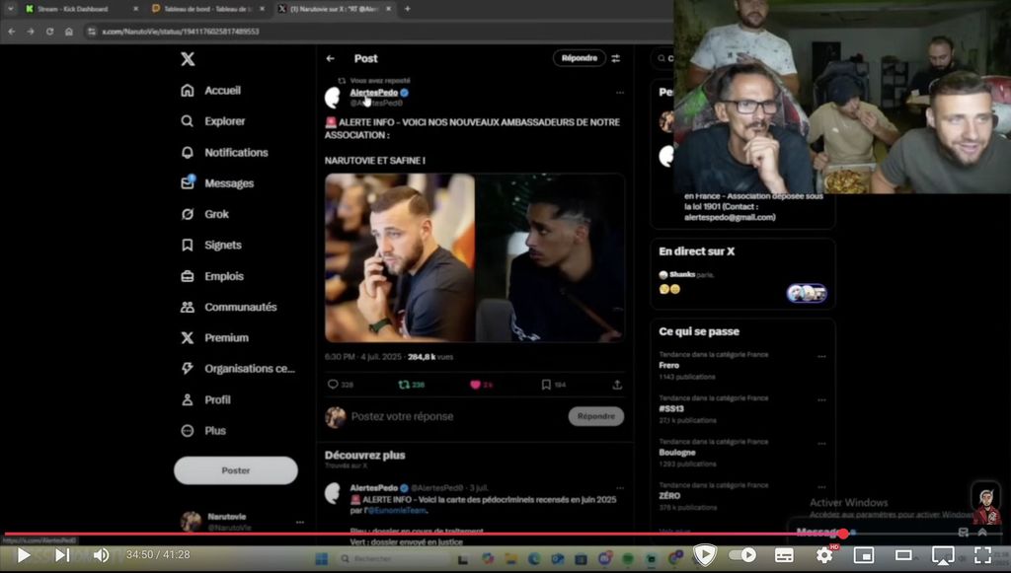Open the AlertesPedo profile name link
Viewport: 1011px width, 573px height.
[374, 92]
